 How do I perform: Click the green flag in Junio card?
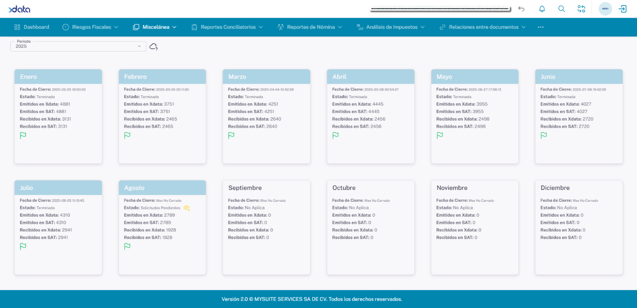click(544, 135)
